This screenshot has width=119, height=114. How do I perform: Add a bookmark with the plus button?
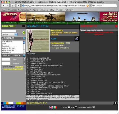click(x=19, y=6)
